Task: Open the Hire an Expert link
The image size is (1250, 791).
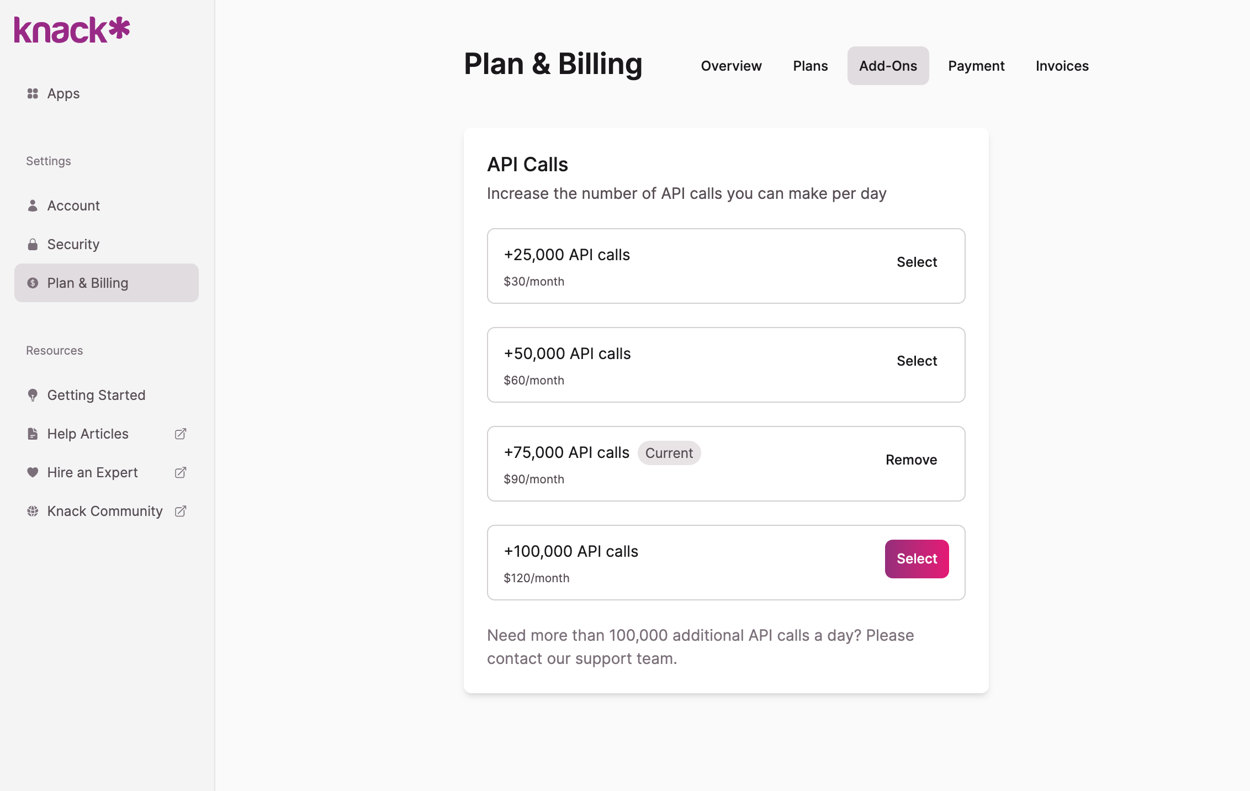Action: 92,472
